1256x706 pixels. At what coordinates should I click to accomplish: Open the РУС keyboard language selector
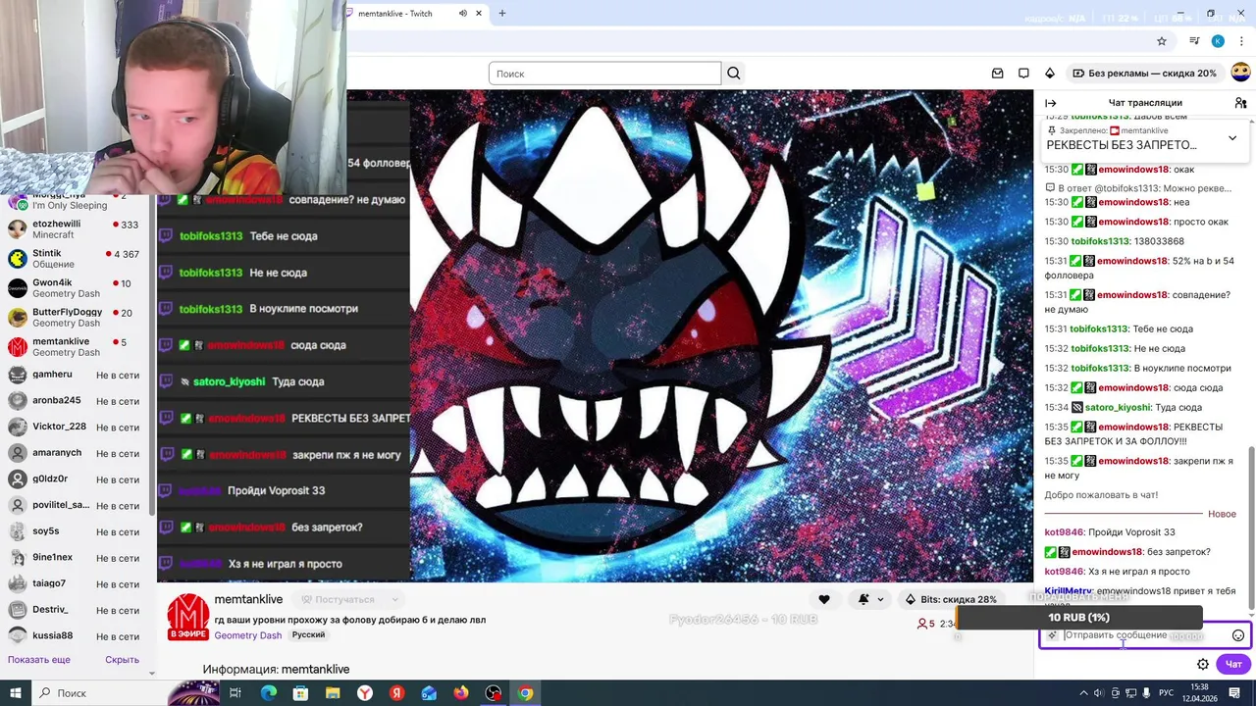click(1166, 693)
